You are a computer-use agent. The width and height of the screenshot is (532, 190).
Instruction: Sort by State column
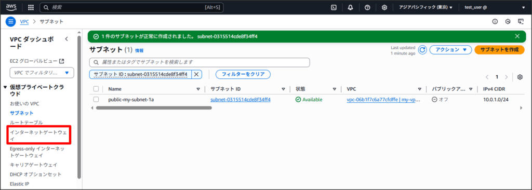[335, 89]
